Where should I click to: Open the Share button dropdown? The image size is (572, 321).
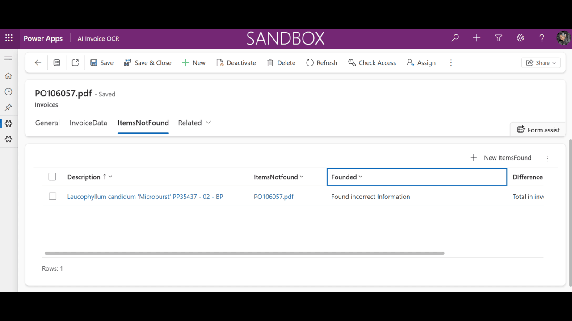tap(541, 63)
